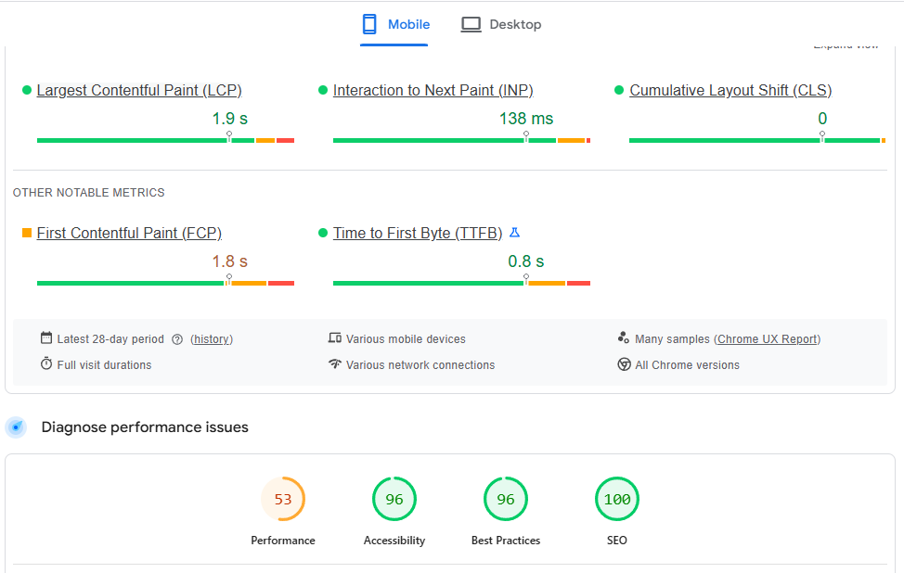Click the TTFB experimental flask icon
Screen dimensions: 904x573
(515, 233)
